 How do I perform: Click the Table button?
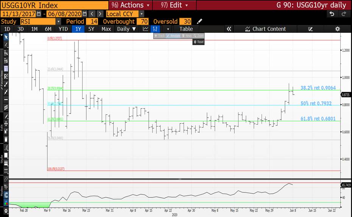point(186,29)
